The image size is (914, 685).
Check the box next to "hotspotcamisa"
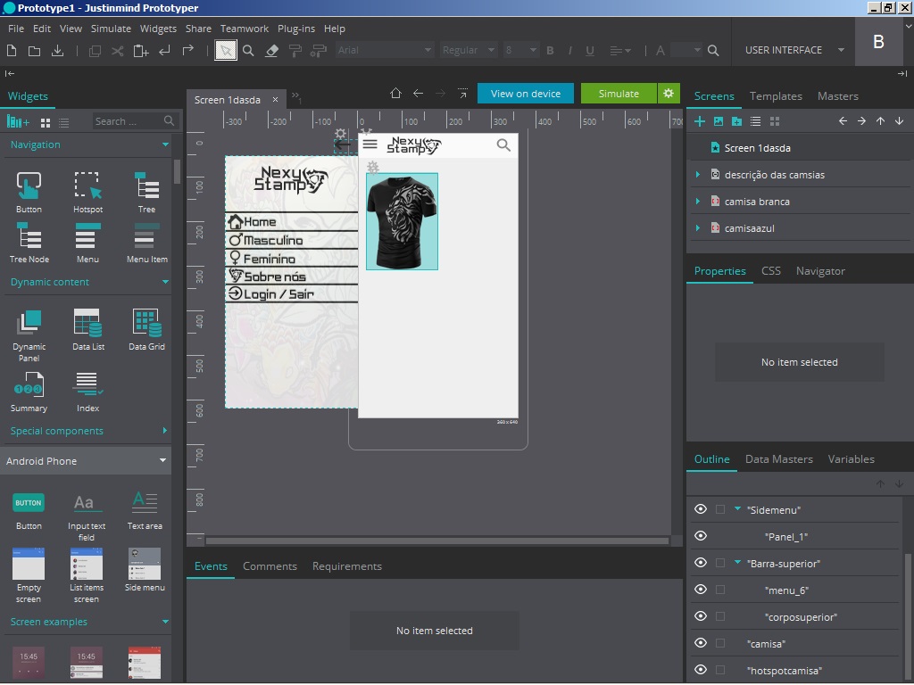[x=720, y=670]
